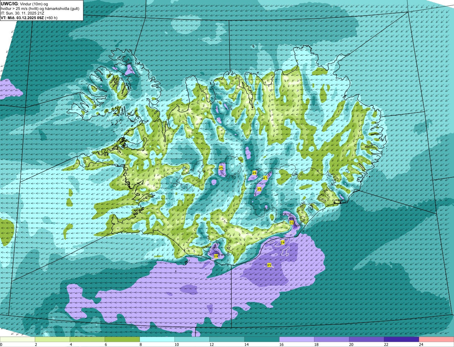Pick the 20–22 m/s violet legend swatch
The height and width of the screenshot is (347, 454).
(x=366, y=340)
